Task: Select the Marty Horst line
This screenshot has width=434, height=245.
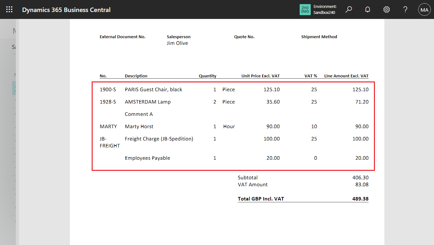Action: point(139,126)
